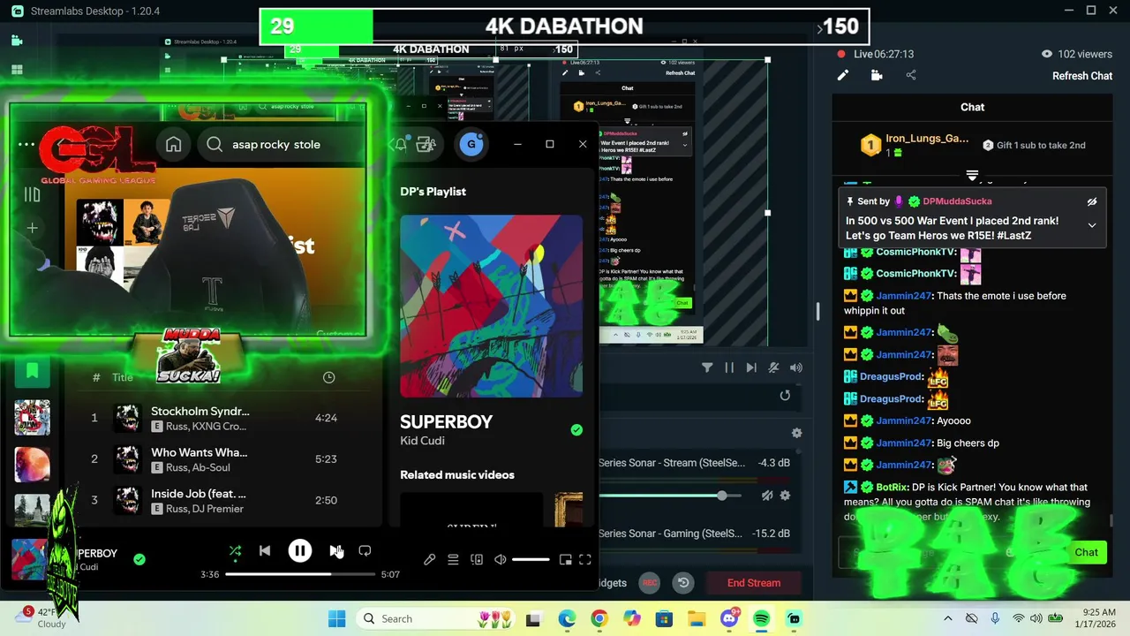Click SUPERBOY album artwork in side panel
This screenshot has height=636, width=1130.
(x=491, y=307)
